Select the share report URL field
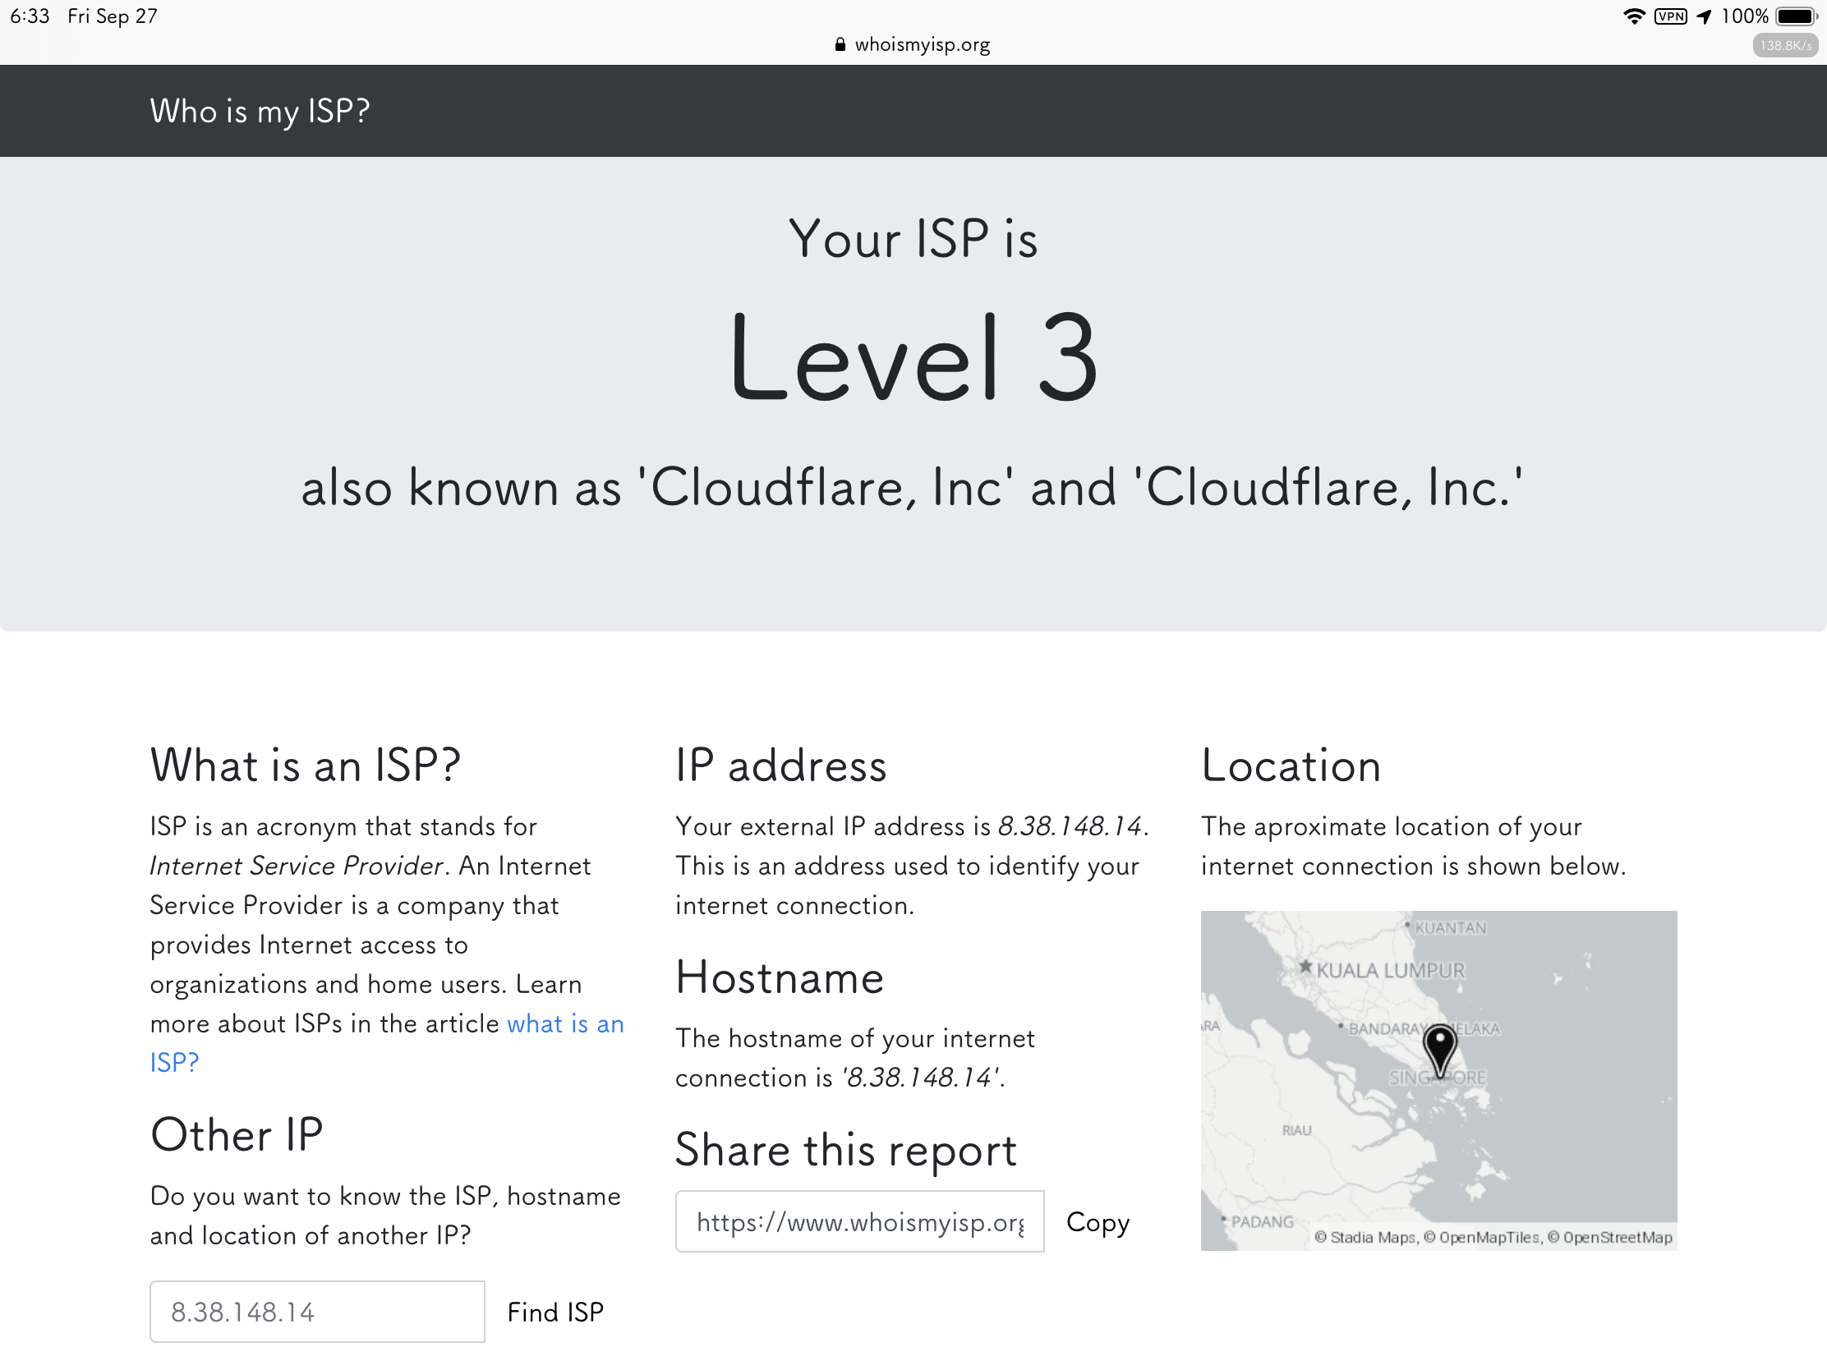 (x=859, y=1221)
